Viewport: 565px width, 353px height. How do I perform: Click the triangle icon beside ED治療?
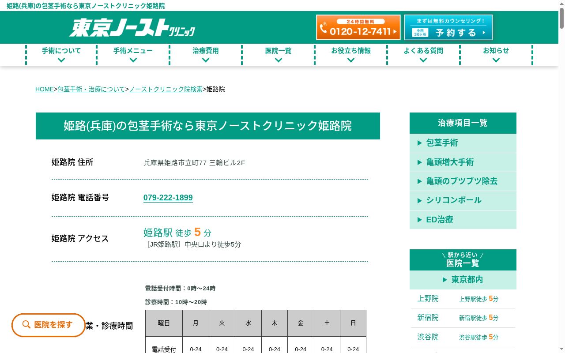[x=420, y=220]
